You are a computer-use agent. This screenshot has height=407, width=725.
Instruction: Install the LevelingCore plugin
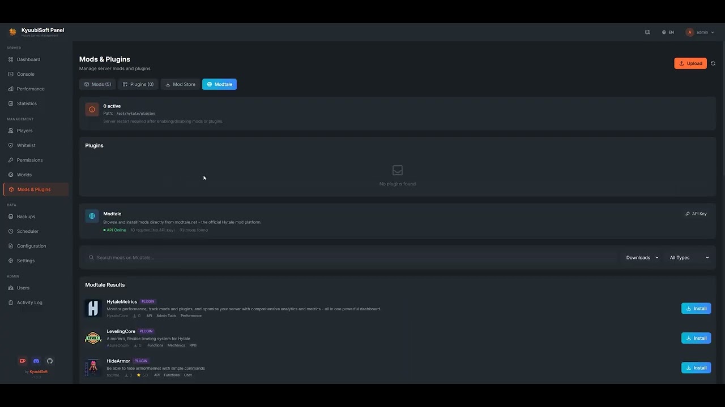696,338
